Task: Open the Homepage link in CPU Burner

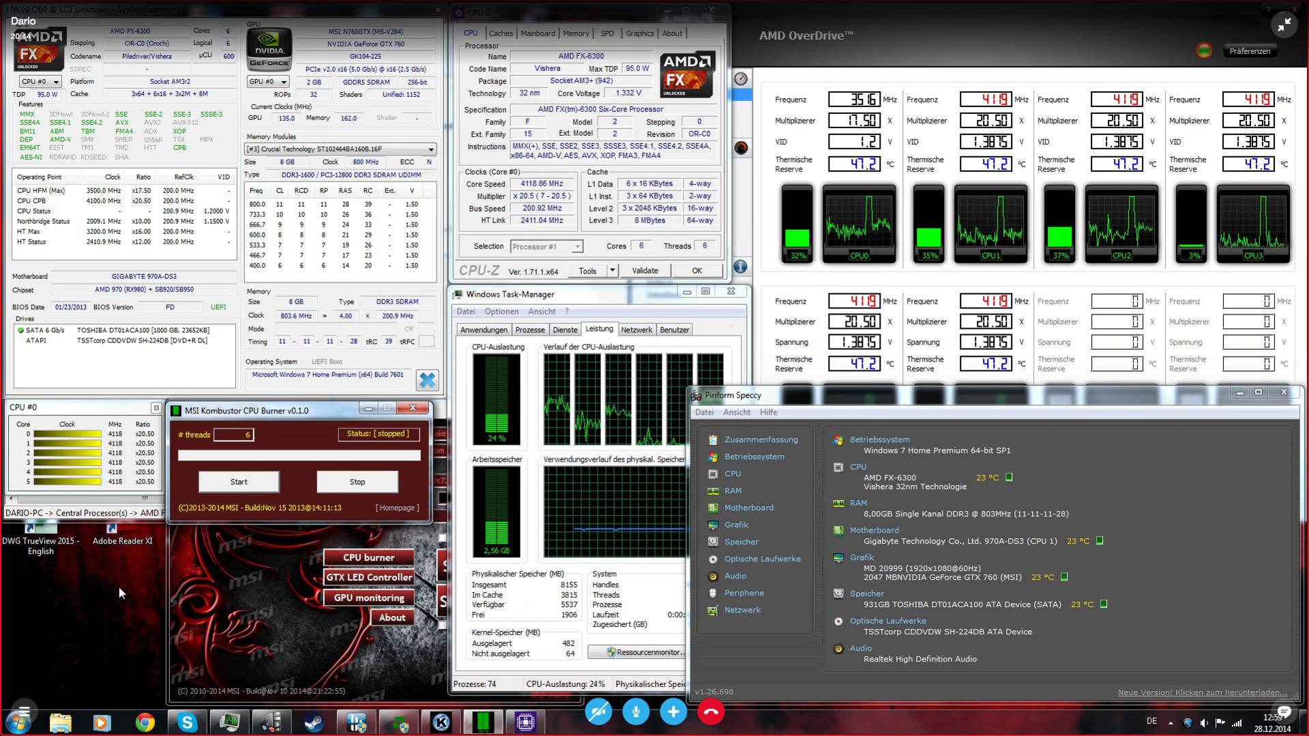Action: (x=397, y=508)
